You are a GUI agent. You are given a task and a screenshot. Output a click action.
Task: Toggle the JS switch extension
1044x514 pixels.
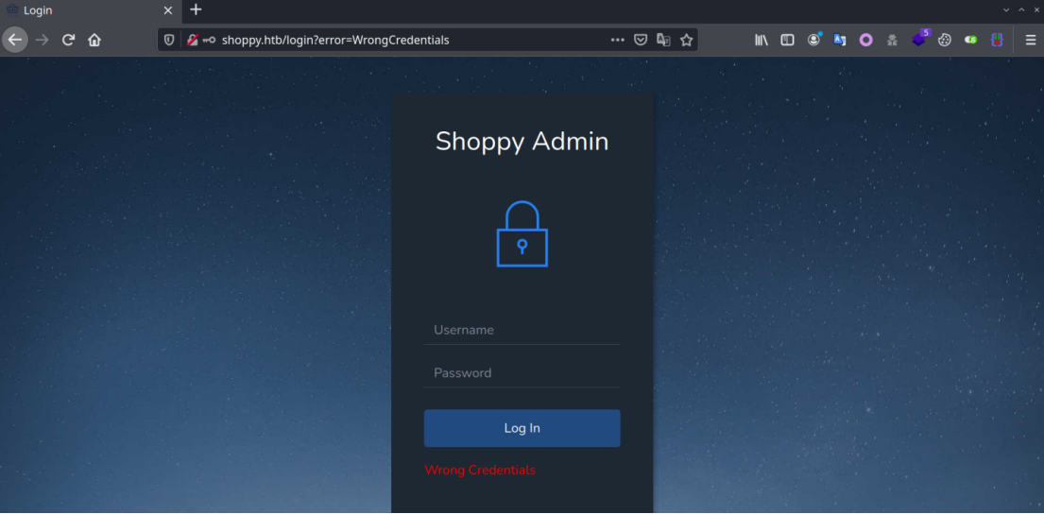pos(970,40)
